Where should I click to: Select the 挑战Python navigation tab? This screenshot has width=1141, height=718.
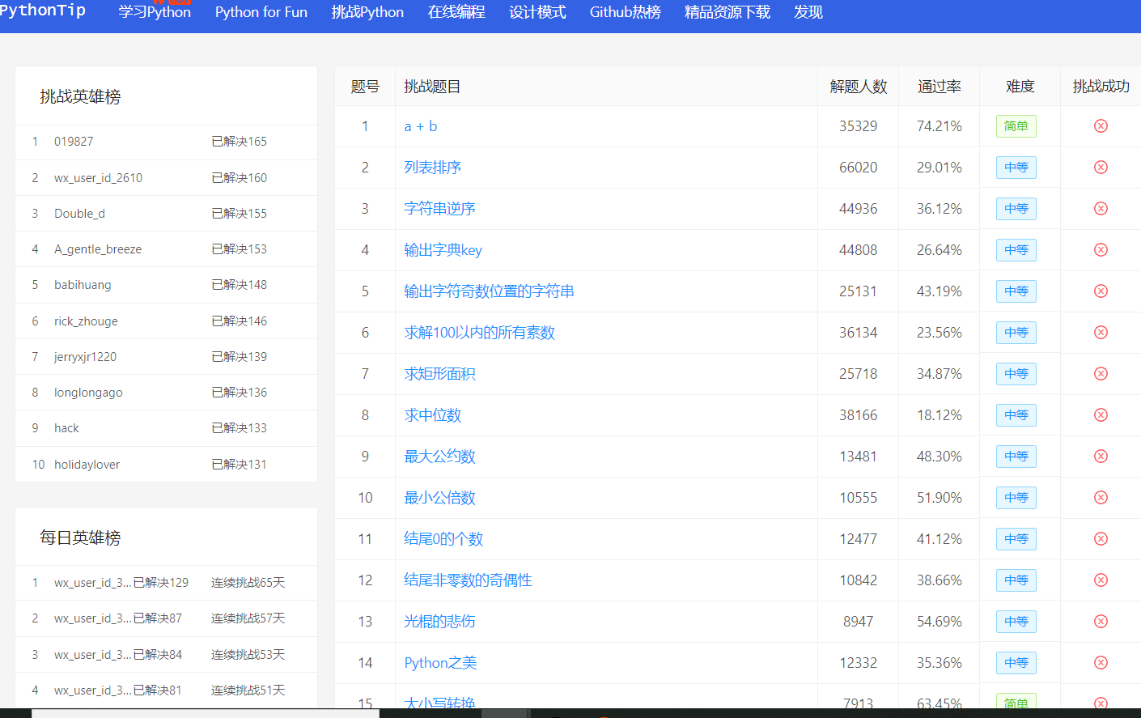[x=367, y=12]
